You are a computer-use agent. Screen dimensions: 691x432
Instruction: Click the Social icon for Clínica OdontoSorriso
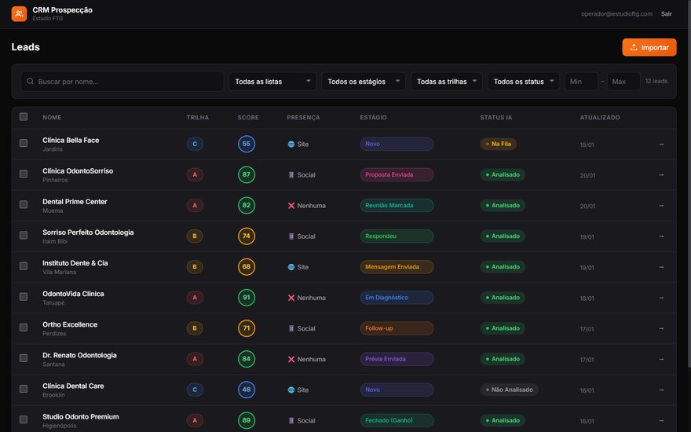point(291,175)
